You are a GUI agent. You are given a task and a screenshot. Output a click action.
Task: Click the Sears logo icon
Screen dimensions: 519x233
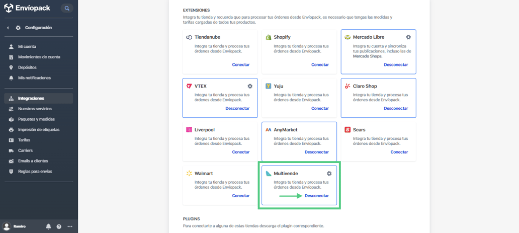(348, 130)
